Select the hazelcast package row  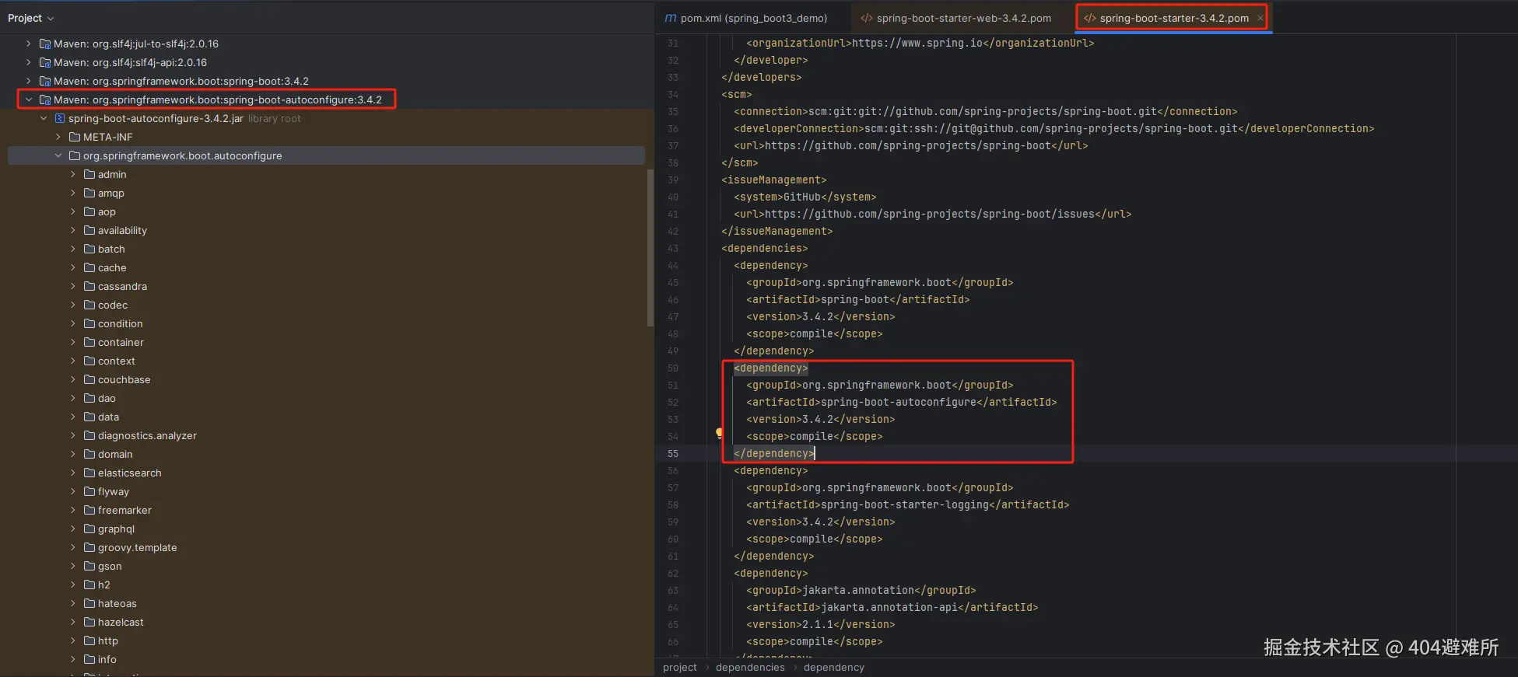click(327, 622)
